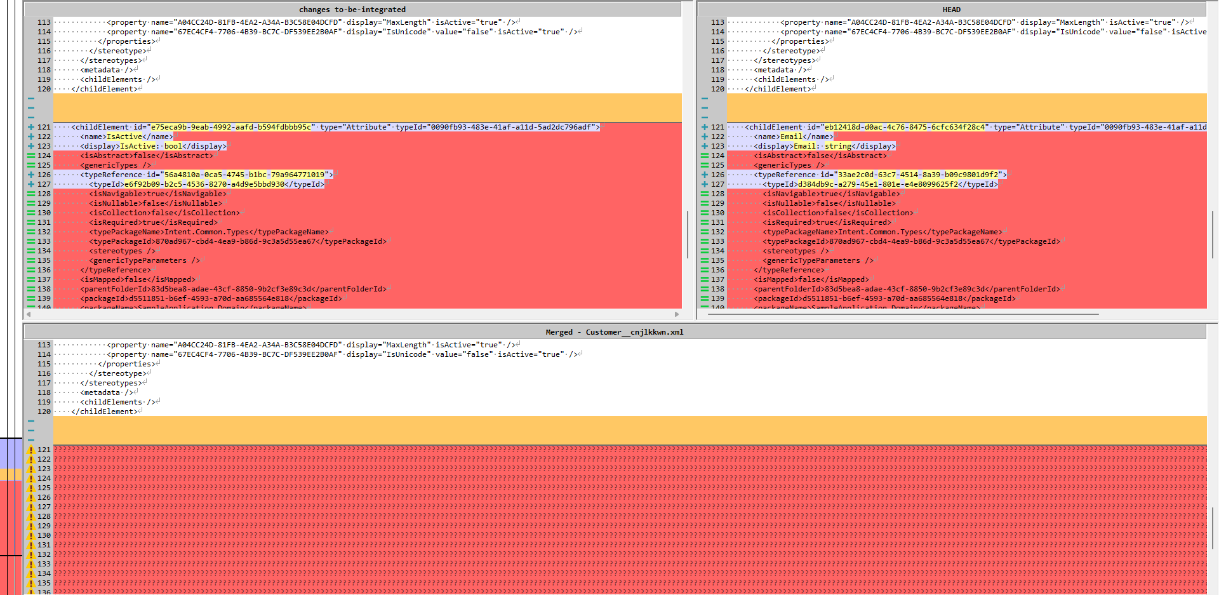Click the plus marker on line 126 in HEAD pane
The image size is (1219, 595).
click(x=704, y=175)
